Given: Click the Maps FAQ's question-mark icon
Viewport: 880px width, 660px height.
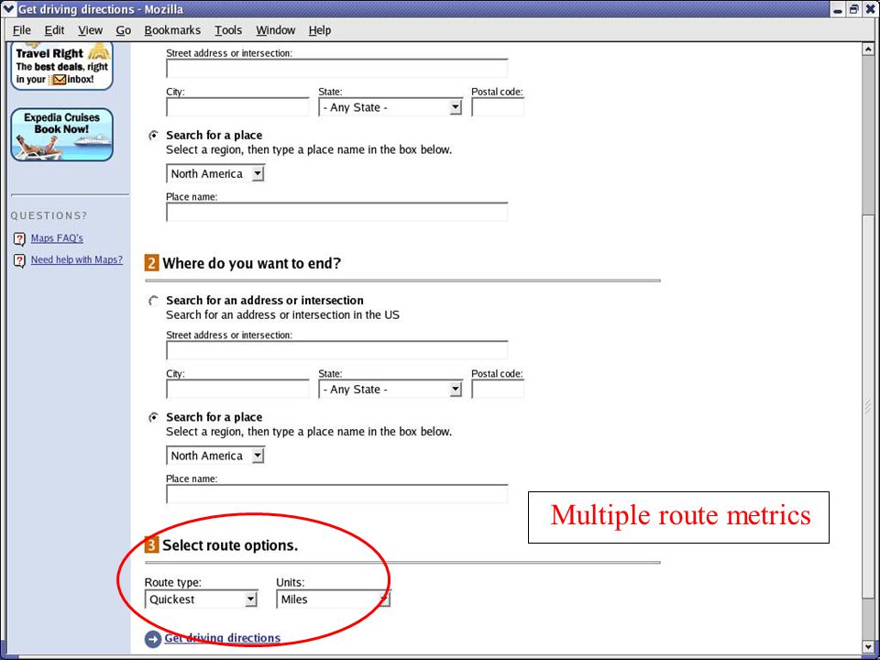Looking at the screenshot, I should point(19,239).
